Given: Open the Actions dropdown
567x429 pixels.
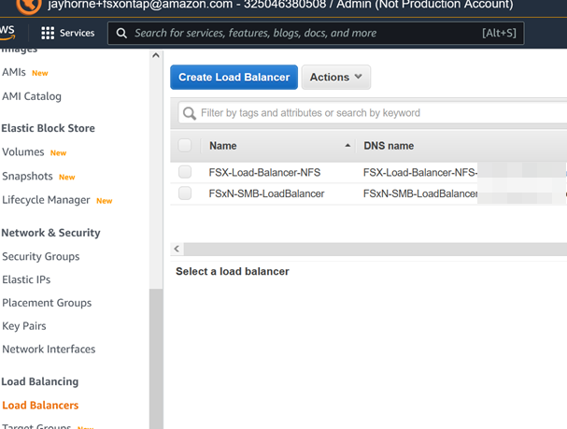Looking at the screenshot, I should pyautogui.click(x=336, y=77).
